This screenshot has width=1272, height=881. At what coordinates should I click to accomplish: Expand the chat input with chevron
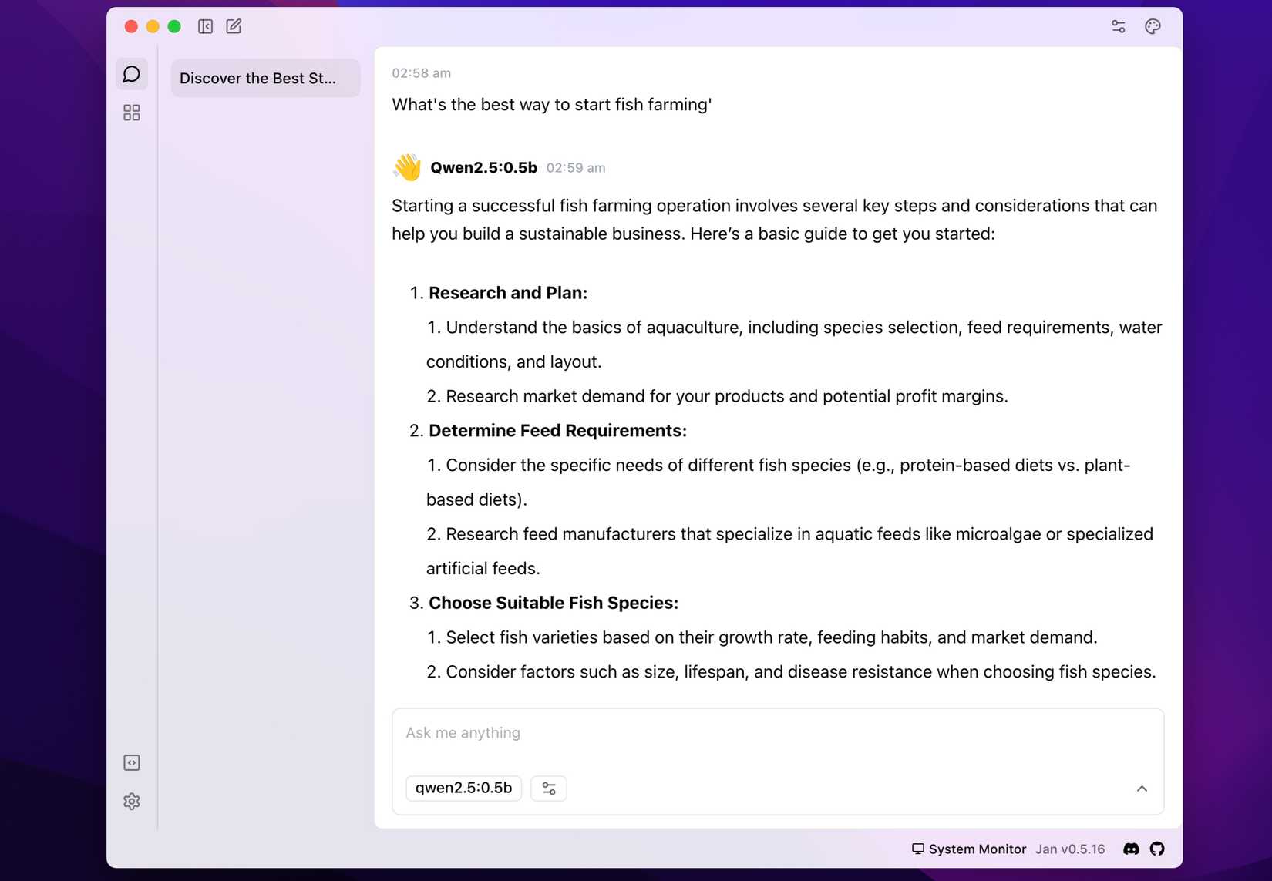1142,788
